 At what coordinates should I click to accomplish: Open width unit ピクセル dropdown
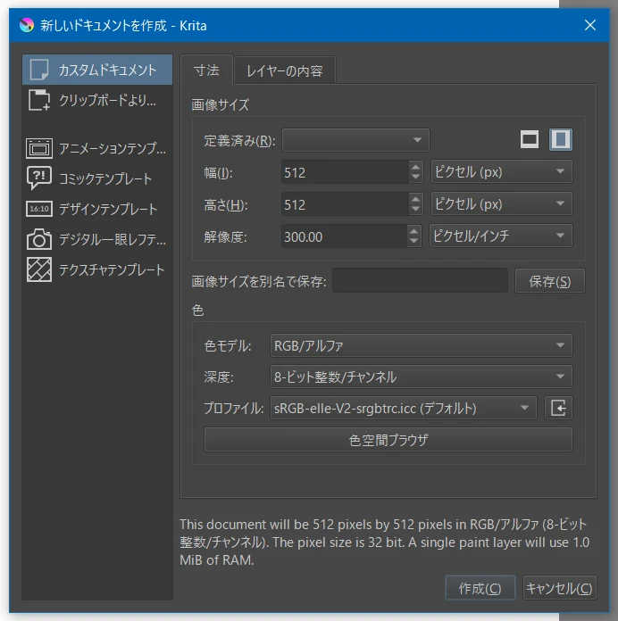502,172
